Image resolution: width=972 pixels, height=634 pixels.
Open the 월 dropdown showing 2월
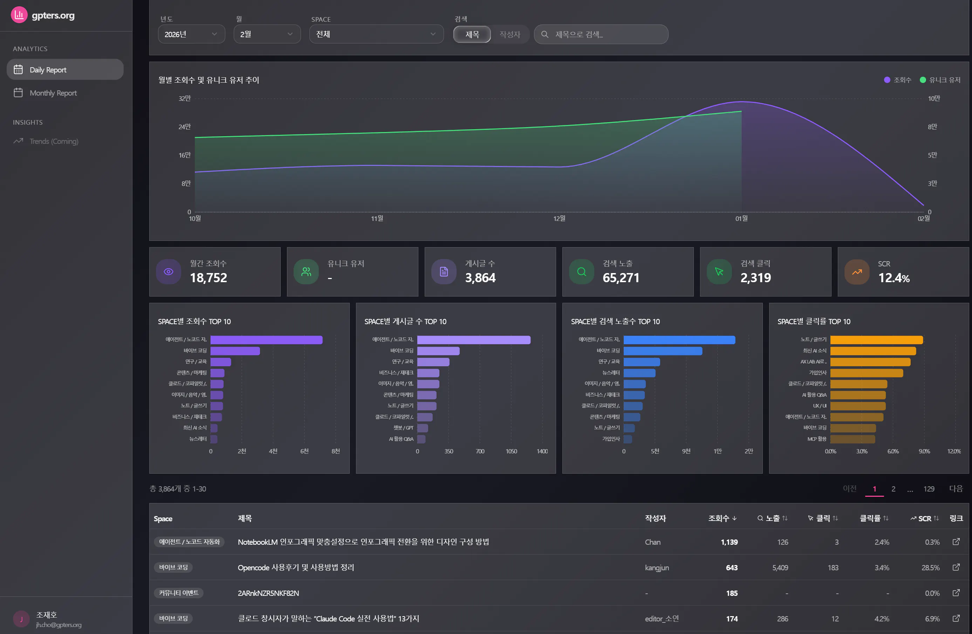(267, 34)
